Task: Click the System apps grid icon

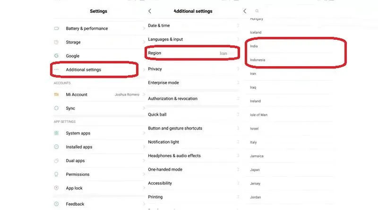Action: tap(56, 133)
